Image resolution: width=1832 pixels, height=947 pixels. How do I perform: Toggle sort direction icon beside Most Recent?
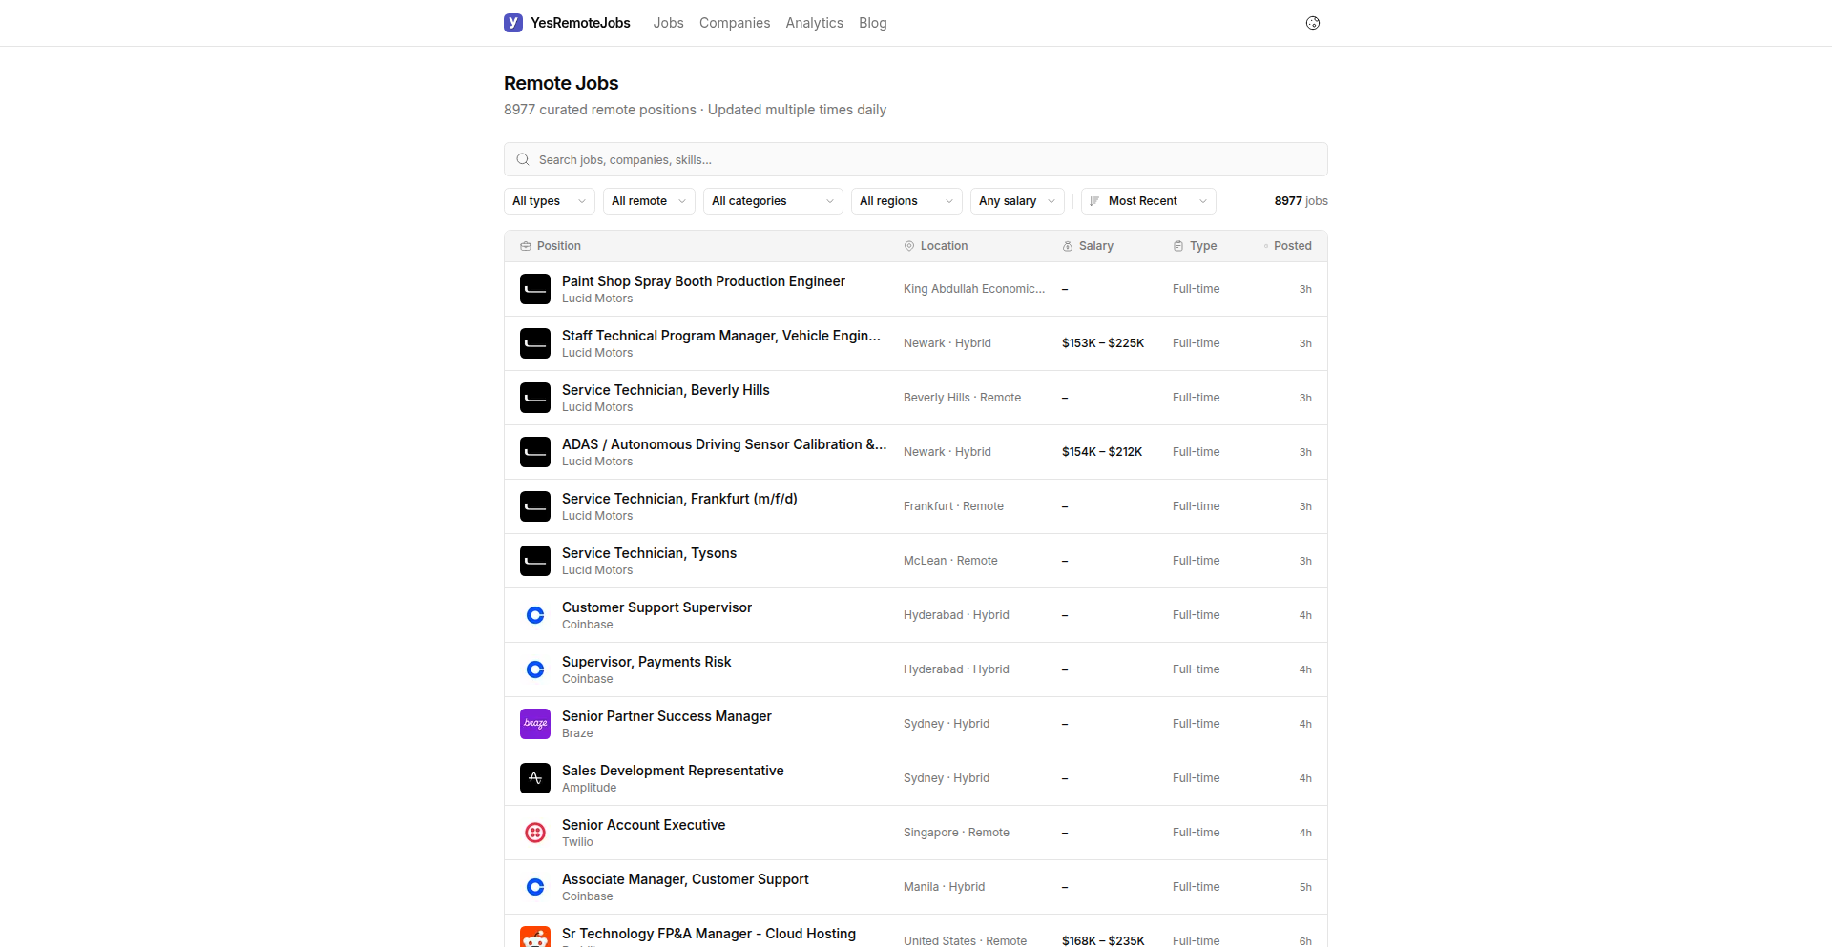click(1095, 201)
